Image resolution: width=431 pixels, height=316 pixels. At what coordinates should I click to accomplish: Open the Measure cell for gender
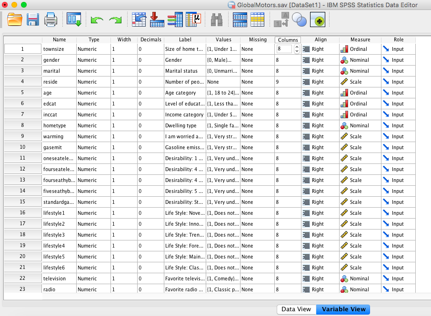tap(360, 60)
